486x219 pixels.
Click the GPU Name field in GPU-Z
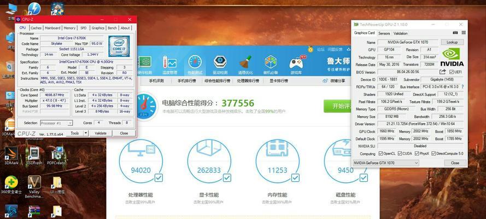pos(408,42)
